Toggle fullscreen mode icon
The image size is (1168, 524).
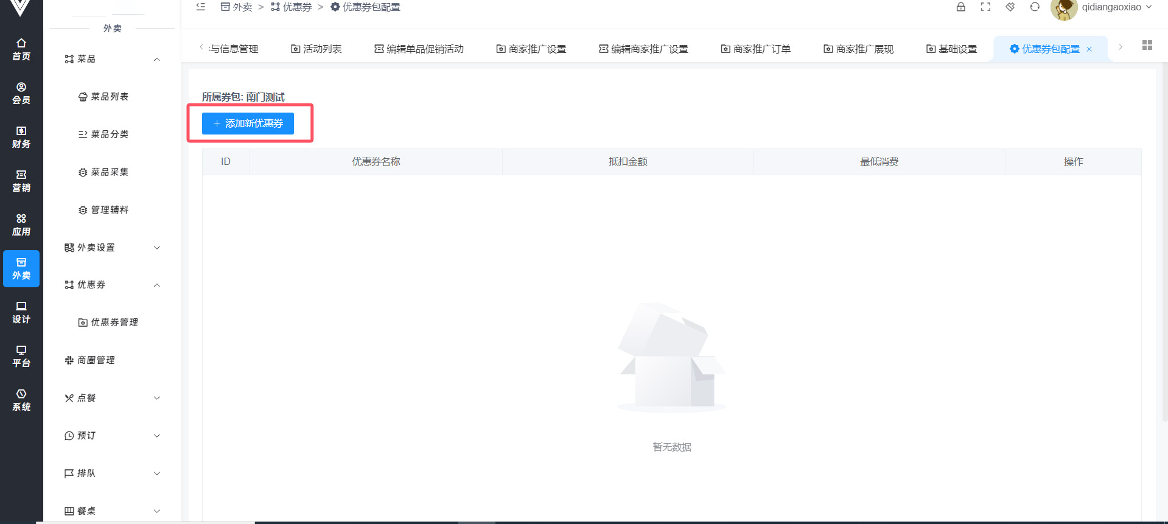(985, 7)
